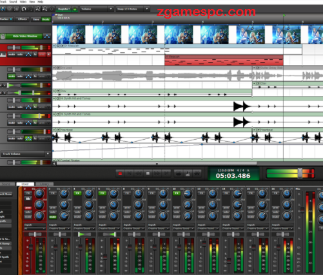Open the Video menu
323x275 pixels.
pyautogui.click(x=23, y=2)
